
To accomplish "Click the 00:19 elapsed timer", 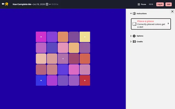I will click(151, 4).
